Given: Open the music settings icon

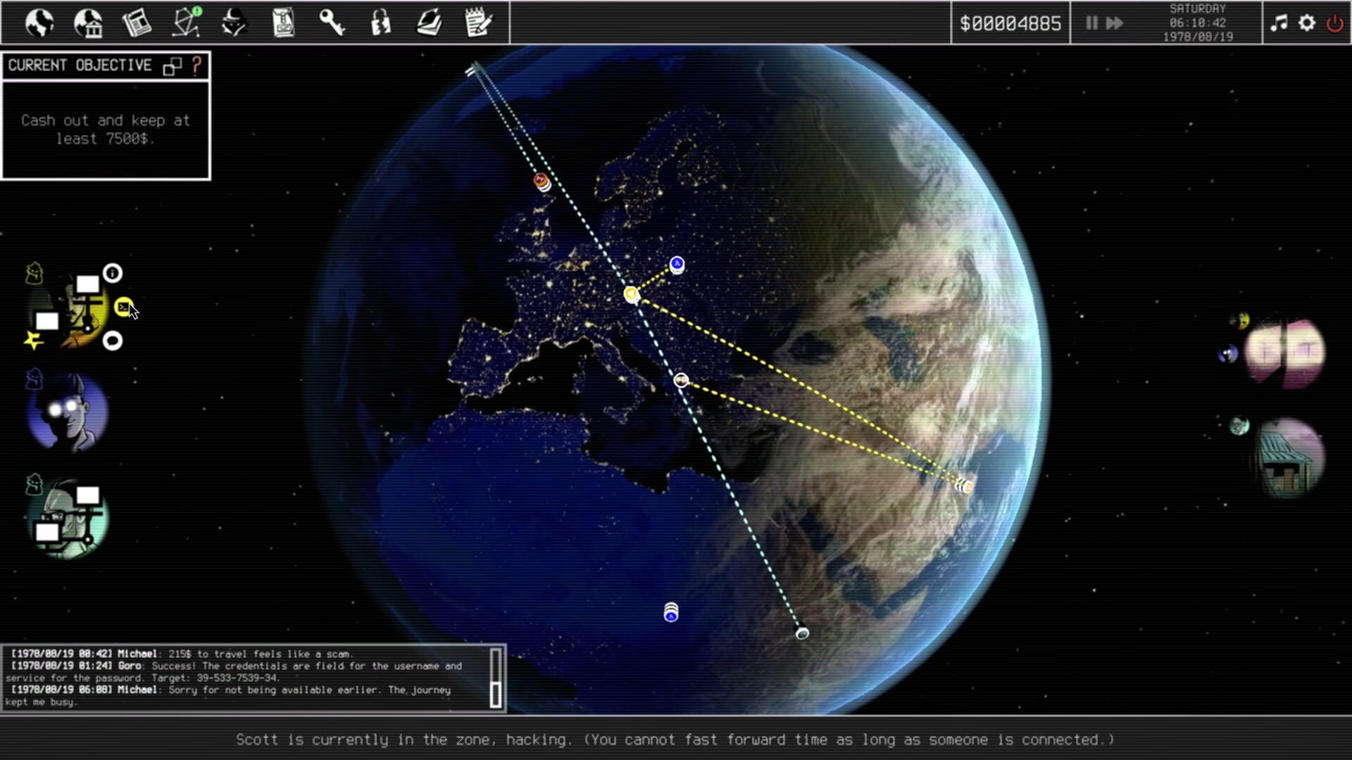Looking at the screenshot, I should coord(1277,23).
